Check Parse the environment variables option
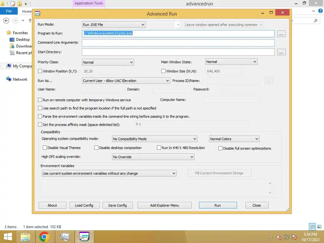This screenshot has height=243, width=324. pyautogui.click(x=40, y=116)
